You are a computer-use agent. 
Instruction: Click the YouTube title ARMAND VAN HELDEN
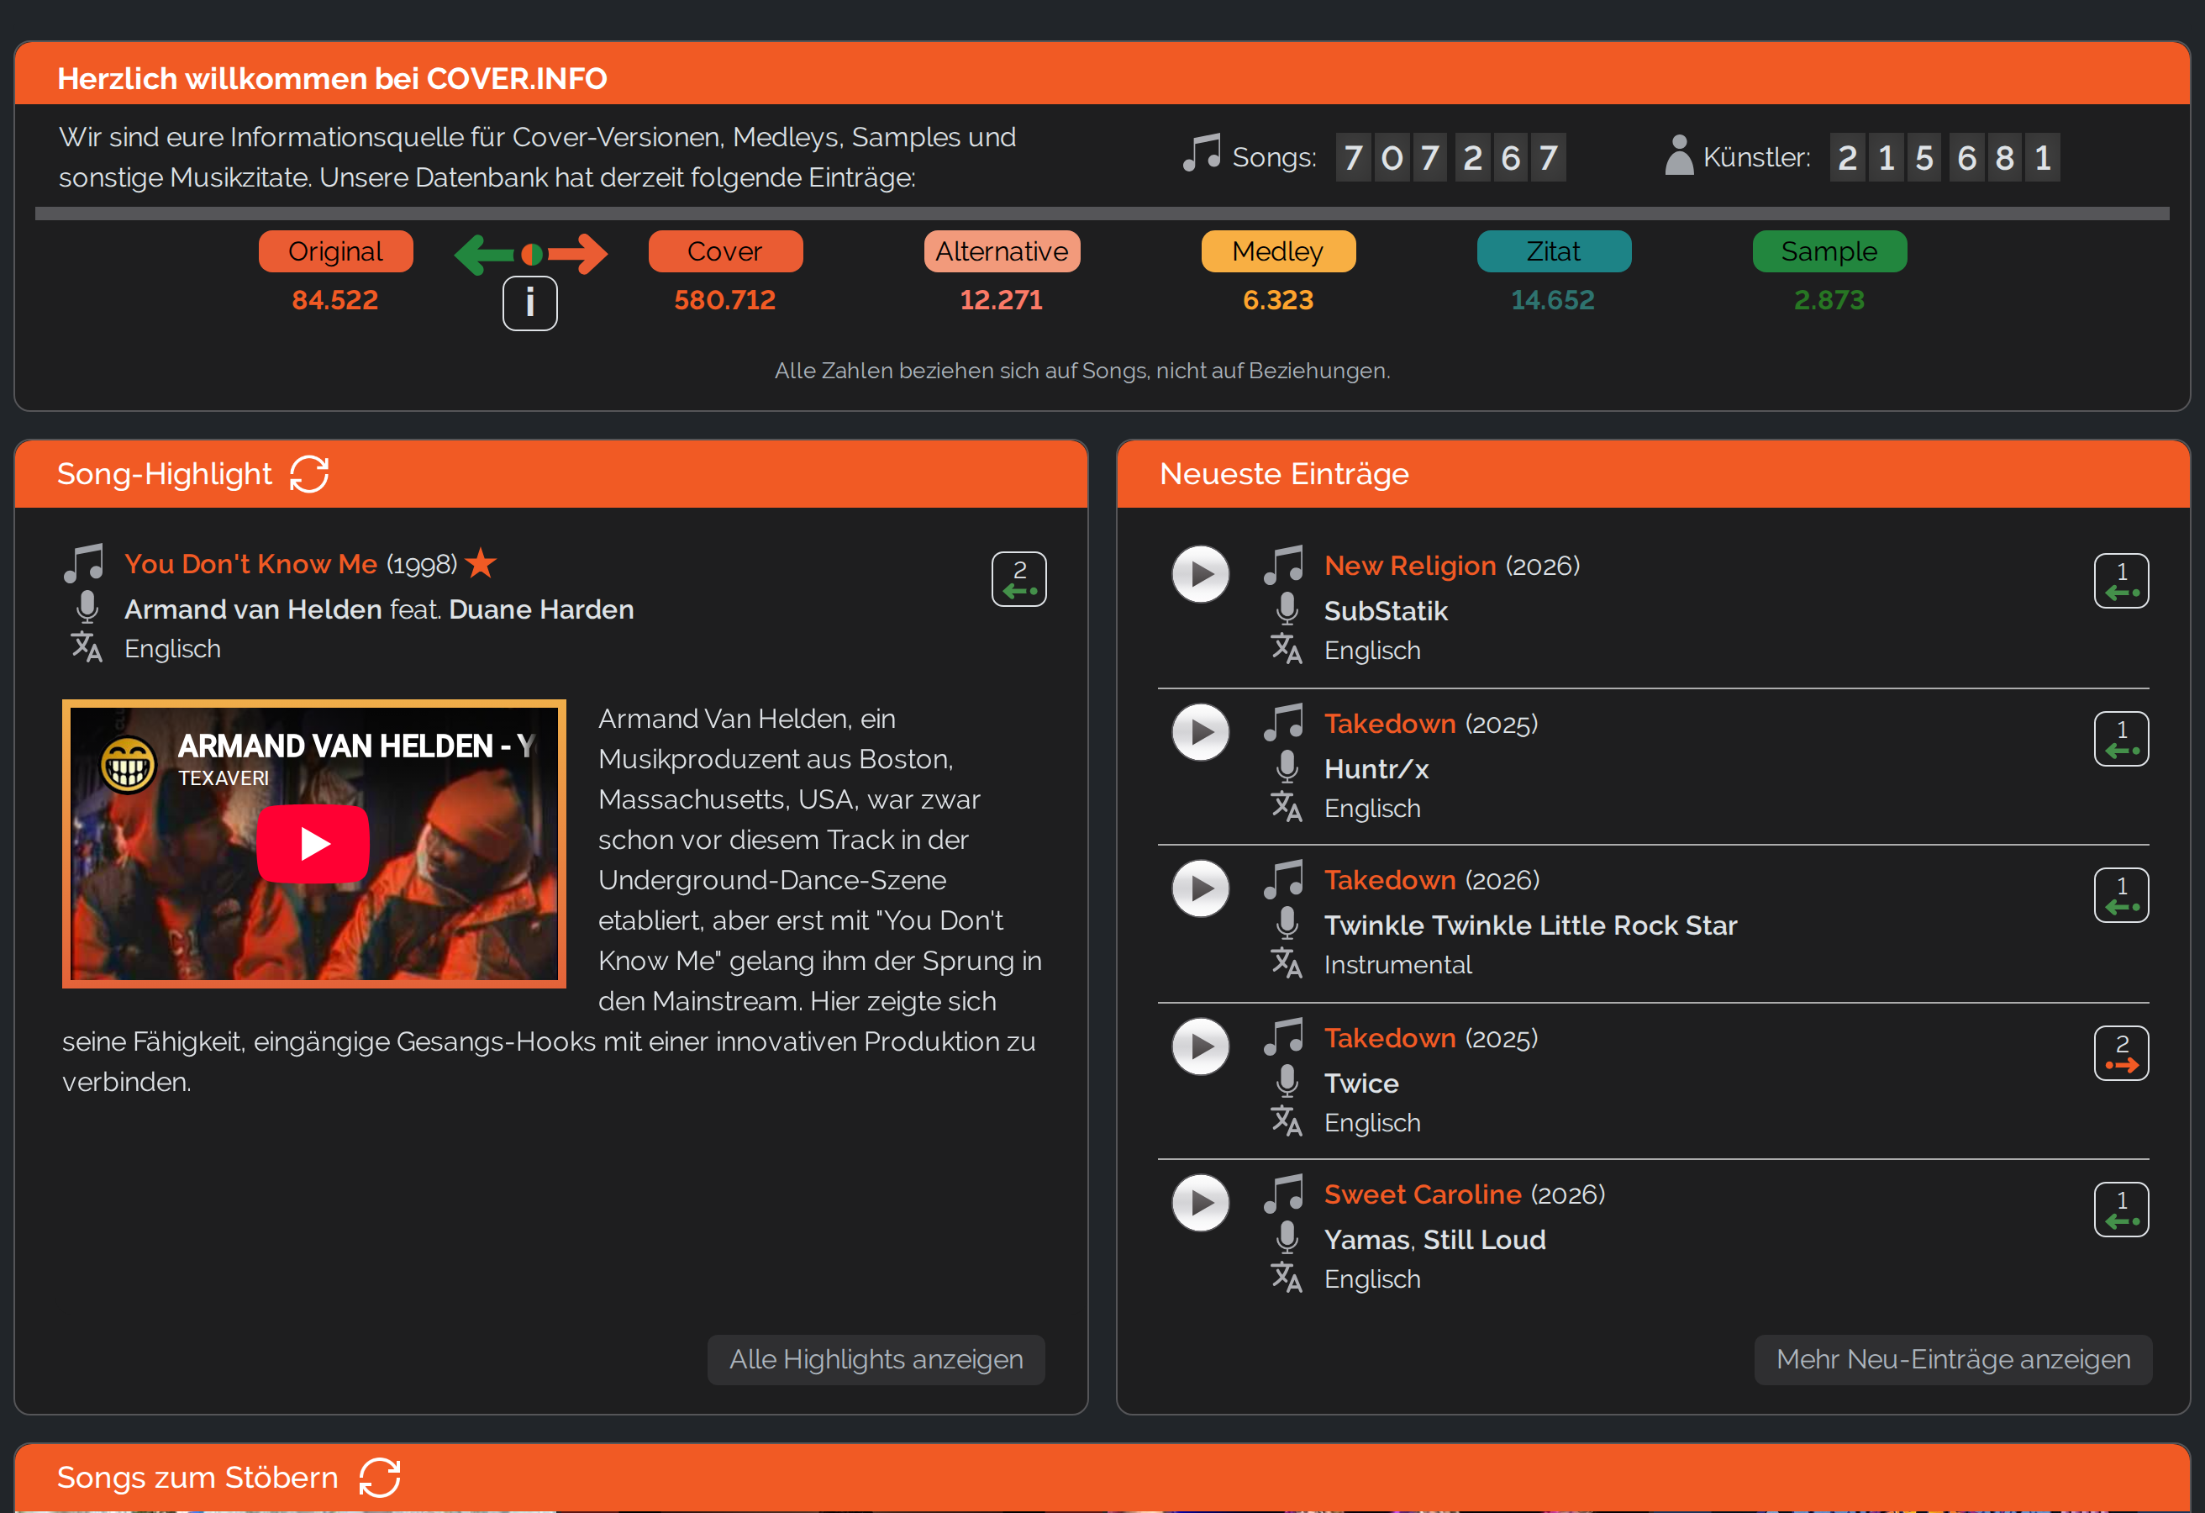(x=357, y=746)
